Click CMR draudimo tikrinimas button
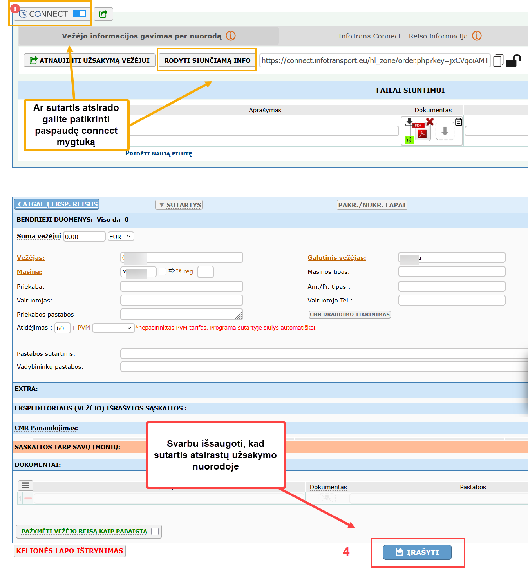Screen dimensions: 528x572 [x=350, y=314]
